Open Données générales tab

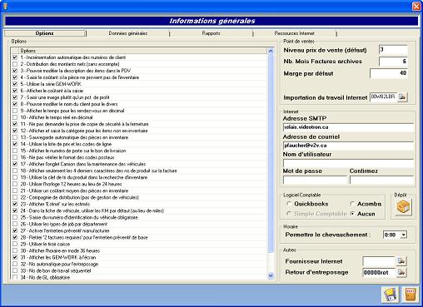pos(128,33)
